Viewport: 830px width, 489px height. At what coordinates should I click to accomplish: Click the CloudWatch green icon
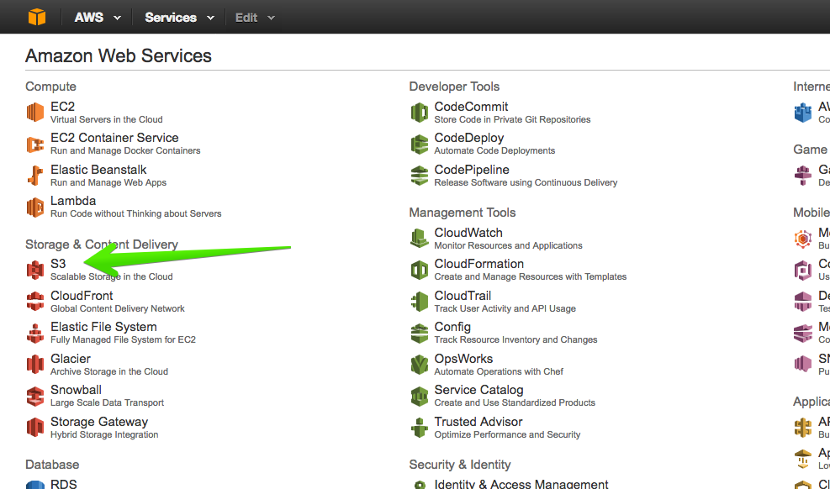coord(420,239)
